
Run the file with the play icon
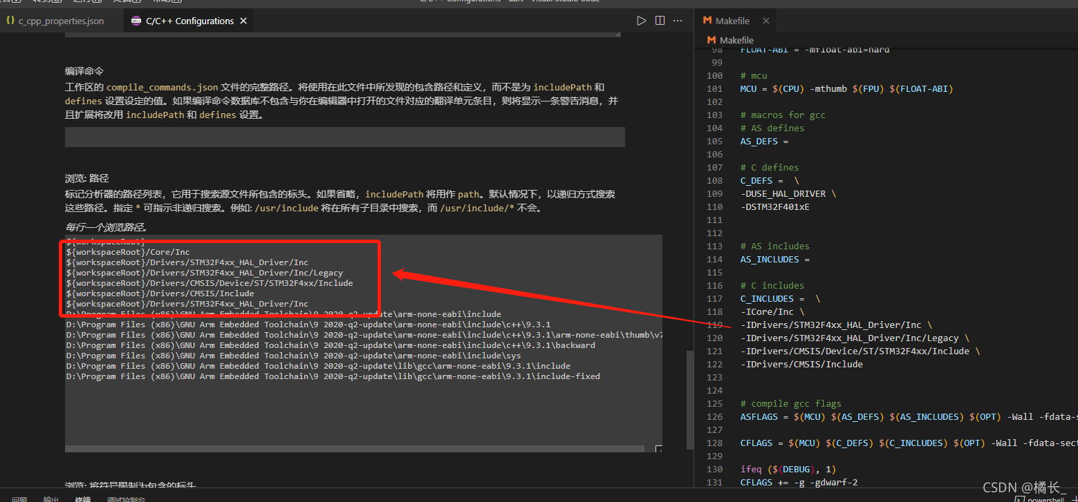click(641, 21)
